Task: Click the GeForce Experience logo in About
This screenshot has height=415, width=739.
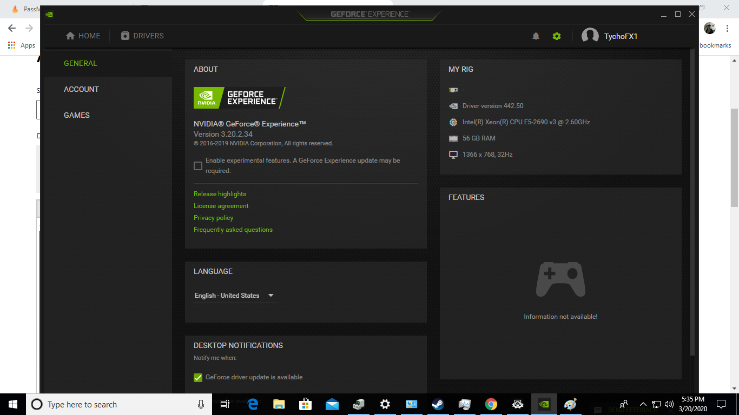Action: coord(240,98)
